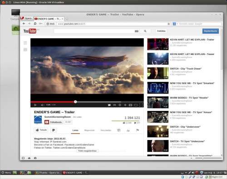The width and height of the screenshot is (227, 179).
Task: Open the Opera Link cloud icon
Action: (x=29, y=158)
